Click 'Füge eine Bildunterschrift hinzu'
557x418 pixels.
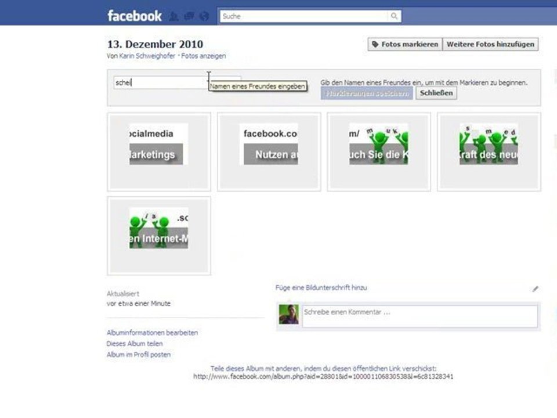coord(321,287)
